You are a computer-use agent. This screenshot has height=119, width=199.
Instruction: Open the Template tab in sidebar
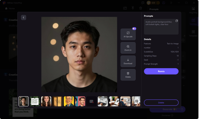193,34
